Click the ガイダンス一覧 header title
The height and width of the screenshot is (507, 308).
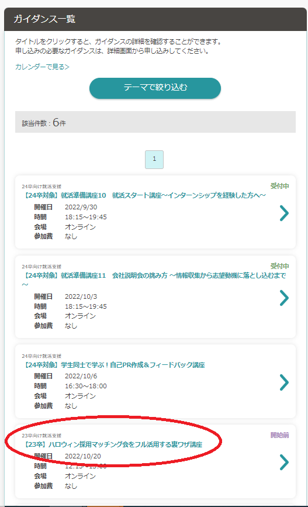coord(44,19)
